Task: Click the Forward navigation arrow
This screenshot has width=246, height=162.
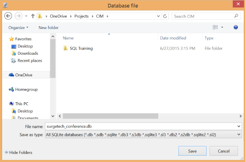Action: 18,16
